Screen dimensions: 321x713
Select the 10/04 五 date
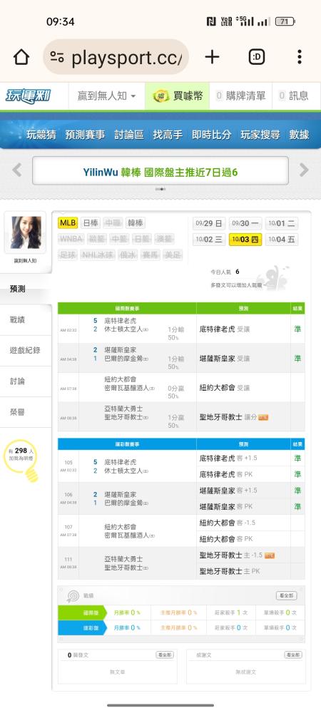(282, 239)
